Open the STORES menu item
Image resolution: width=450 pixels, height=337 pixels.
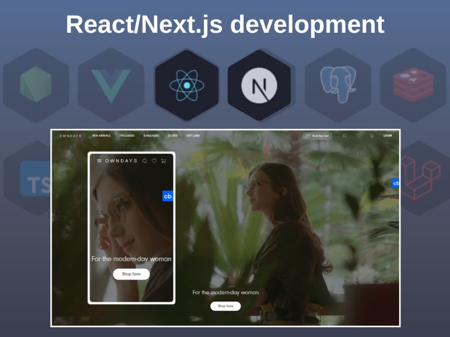tap(173, 136)
